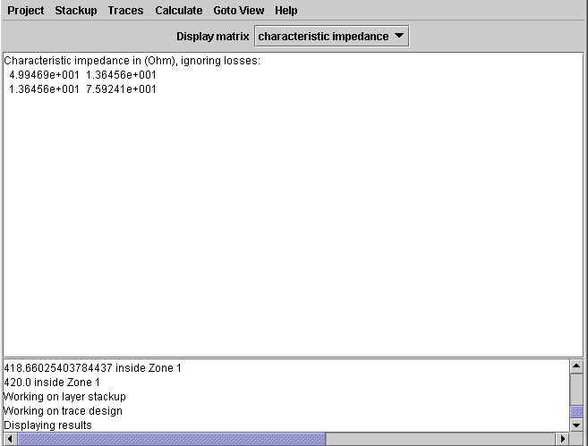Screen dimensions: 588x446
Task: Select the '420.0 inside Zone 1' log line
Action: [x=52, y=383]
